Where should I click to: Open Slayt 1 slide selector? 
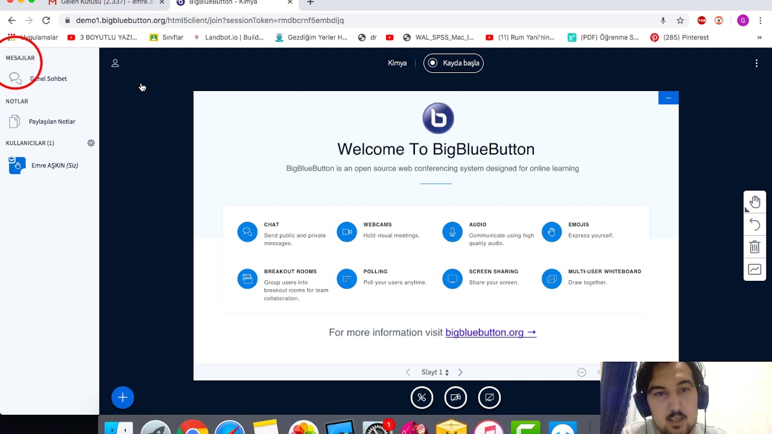(435, 373)
